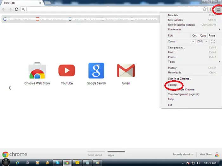This screenshot has width=222, height=166.
Task: Open the Windows Start orb
Action: tap(6, 162)
